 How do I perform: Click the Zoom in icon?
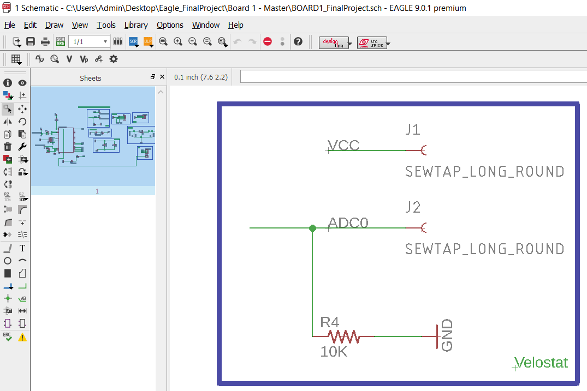(x=178, y=41)
